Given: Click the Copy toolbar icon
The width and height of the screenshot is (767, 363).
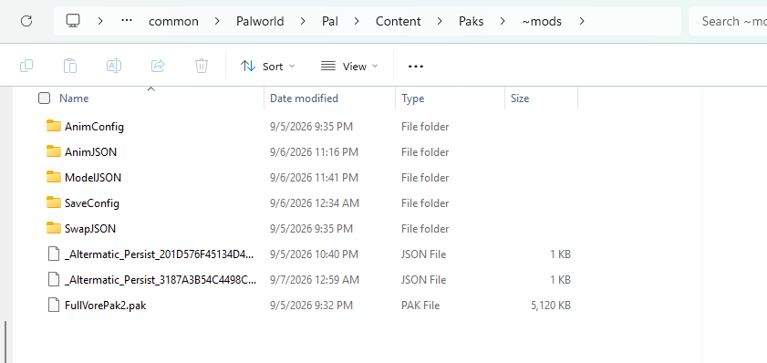Looking at the screenshot, I should 26,66.
